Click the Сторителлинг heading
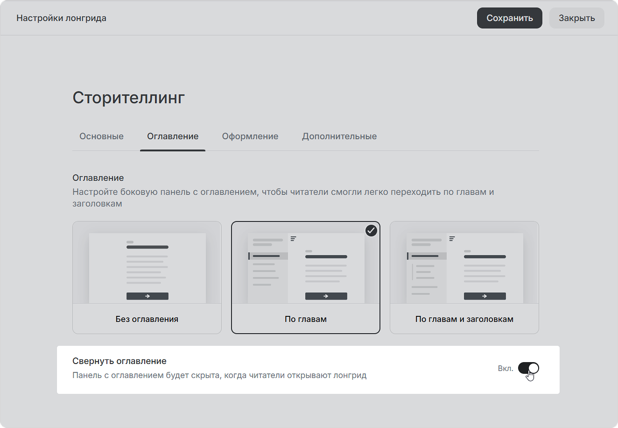 tap(129, 98)
